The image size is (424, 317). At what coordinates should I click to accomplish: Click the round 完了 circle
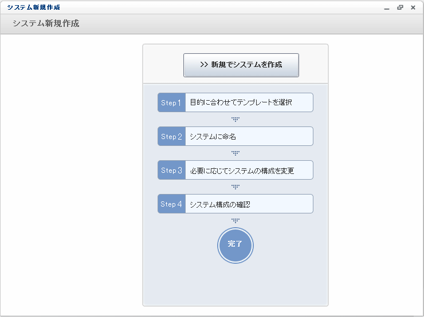tap(235, 245)
